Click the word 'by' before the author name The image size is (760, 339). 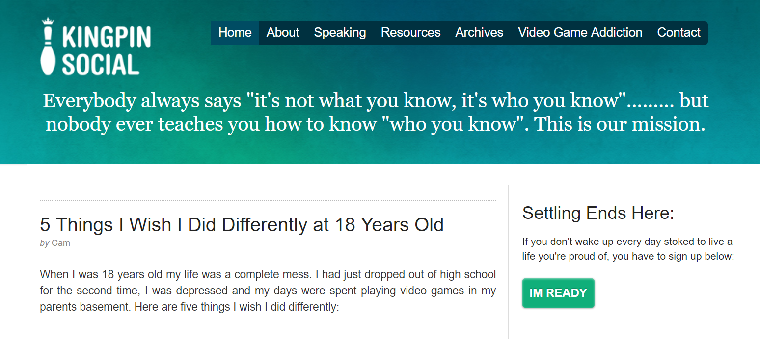tap(45, 243)
